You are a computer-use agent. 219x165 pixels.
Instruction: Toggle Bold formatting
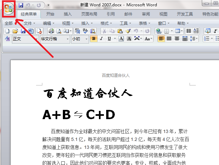94,39
